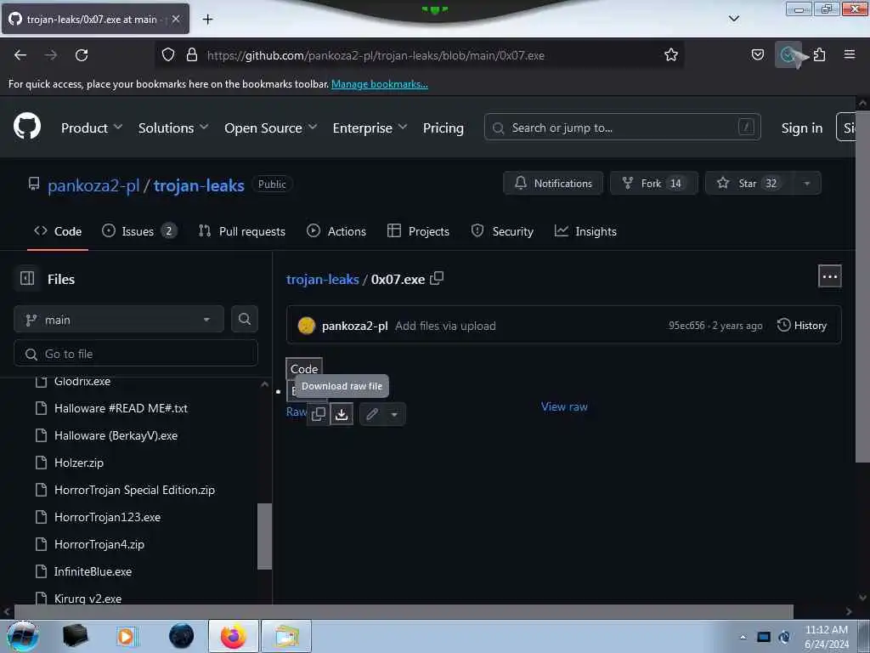Expand the Star lists dropdown arrow
870x653 pixels.
coord(807,184)
